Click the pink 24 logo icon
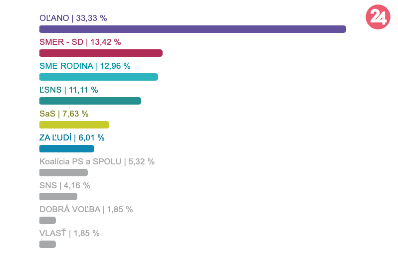The image size is (398, 258). (377, 17)
